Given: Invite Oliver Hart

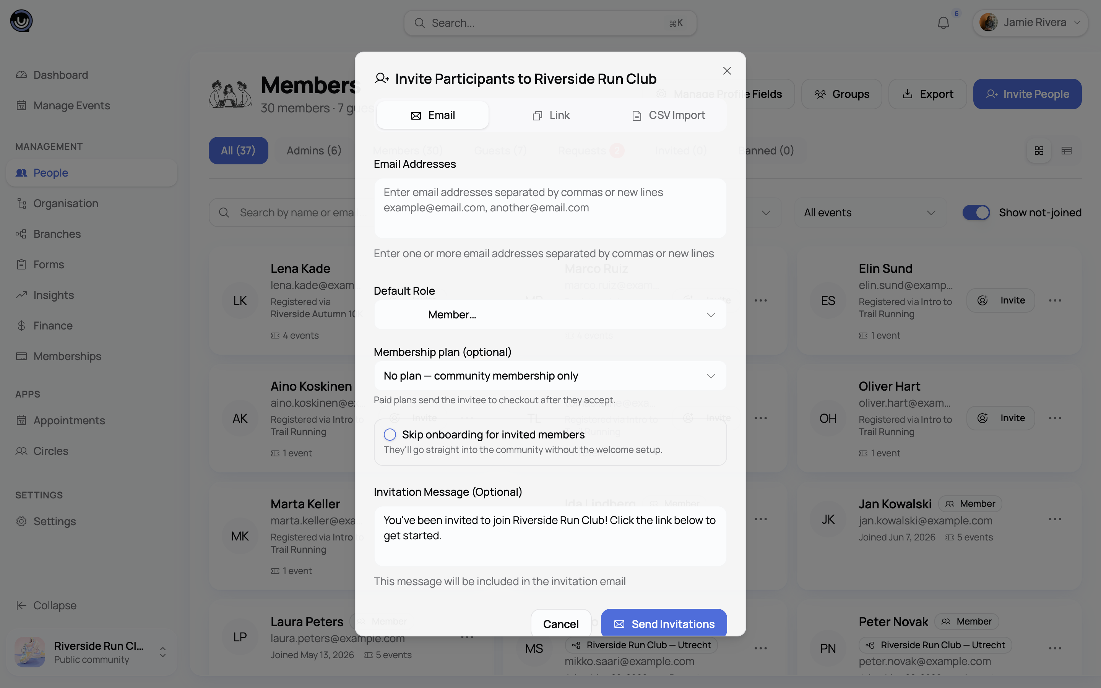Looking at the screenshot, I should coord(1000,418).
